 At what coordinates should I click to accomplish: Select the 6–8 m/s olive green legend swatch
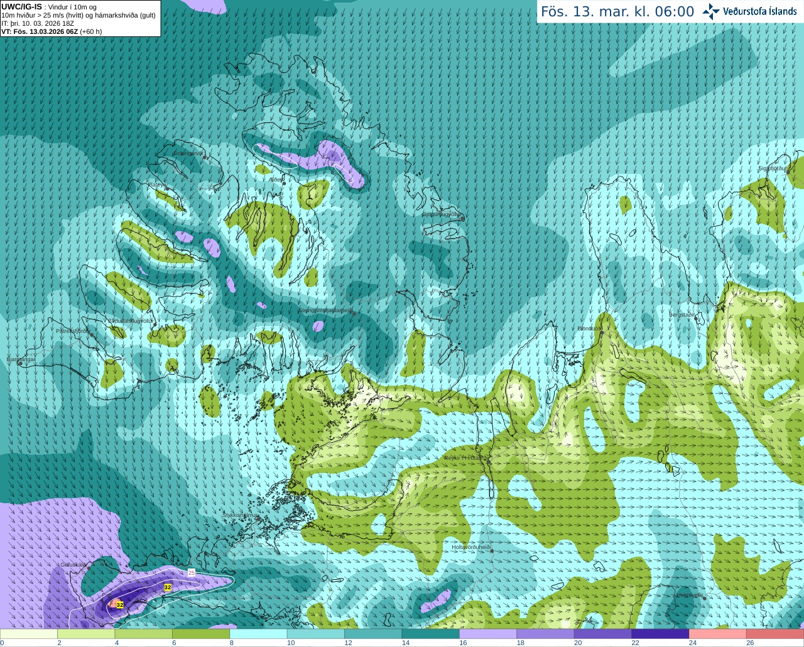click(x=201, y=634)
